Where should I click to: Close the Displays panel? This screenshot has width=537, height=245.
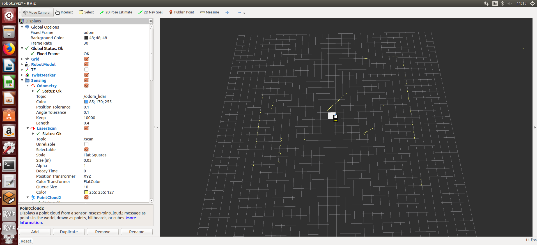151,21
